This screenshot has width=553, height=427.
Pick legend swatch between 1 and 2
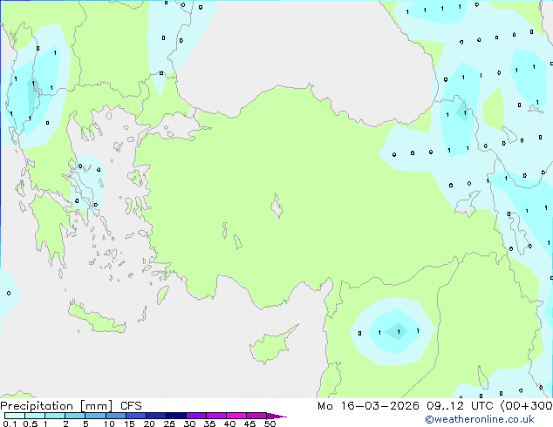(55, 417)
